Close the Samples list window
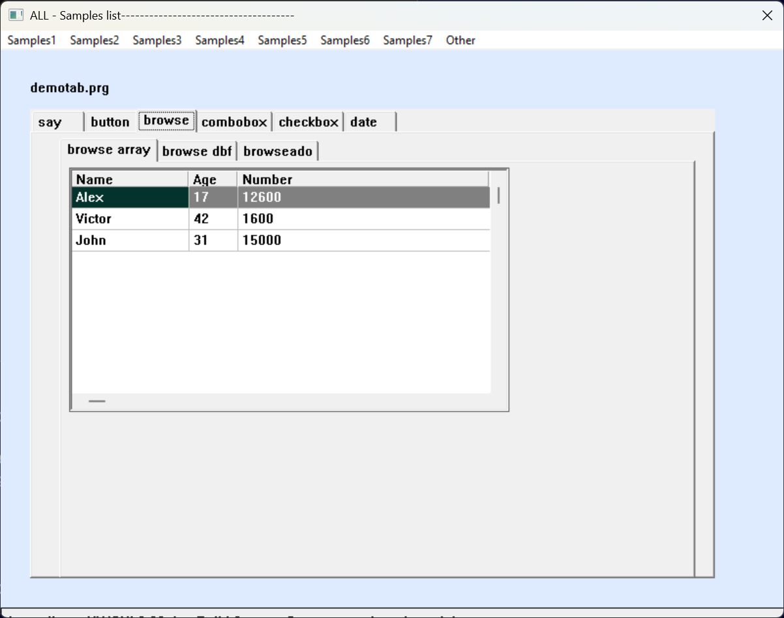Viewport: 784px width, 618px height. point(767,16)
